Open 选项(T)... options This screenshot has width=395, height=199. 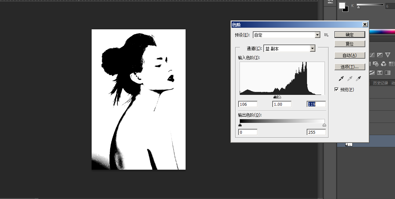point(350,67)
